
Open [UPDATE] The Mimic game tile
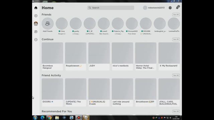[76, 92]
